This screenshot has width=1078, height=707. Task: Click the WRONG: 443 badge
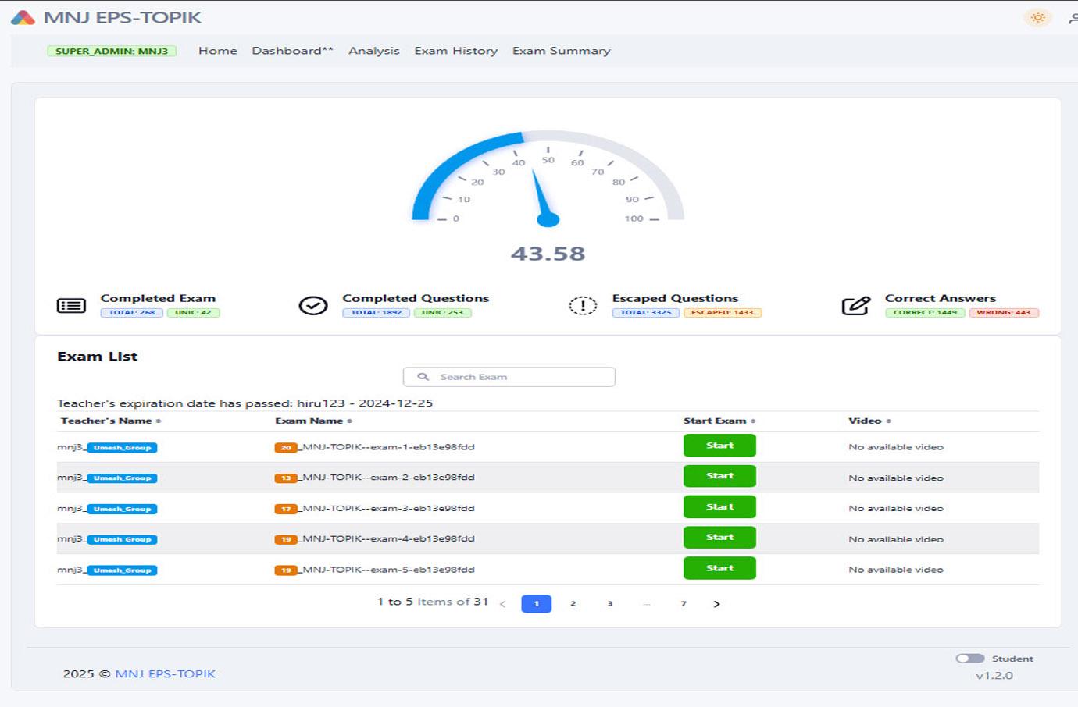pyautogui.click(x=1004, y=313)
